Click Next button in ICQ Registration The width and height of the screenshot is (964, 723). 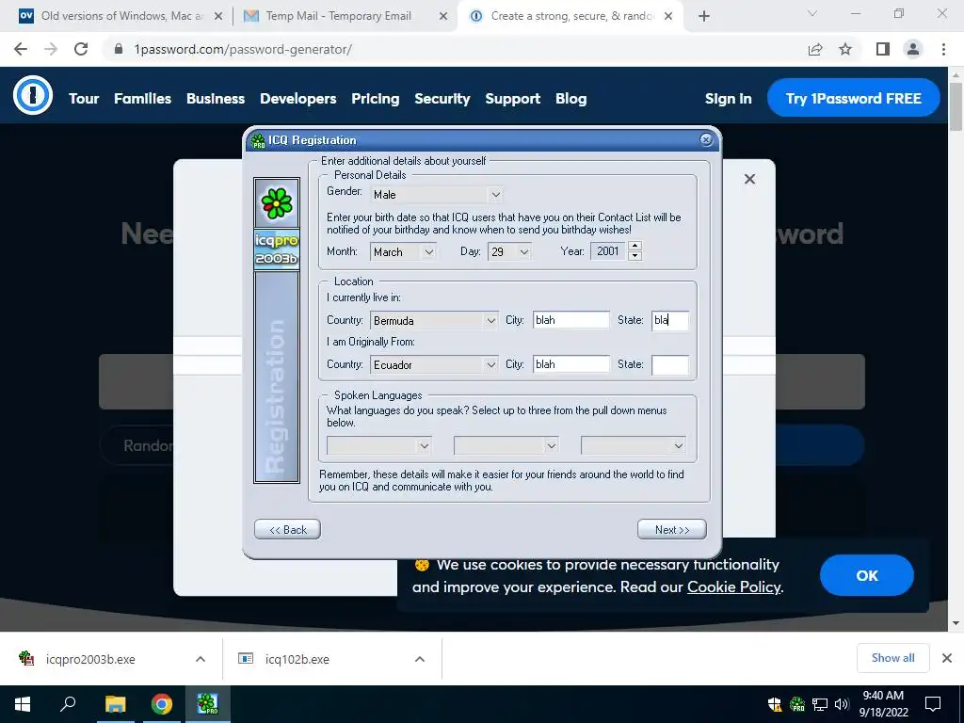(x=672, y=529)
